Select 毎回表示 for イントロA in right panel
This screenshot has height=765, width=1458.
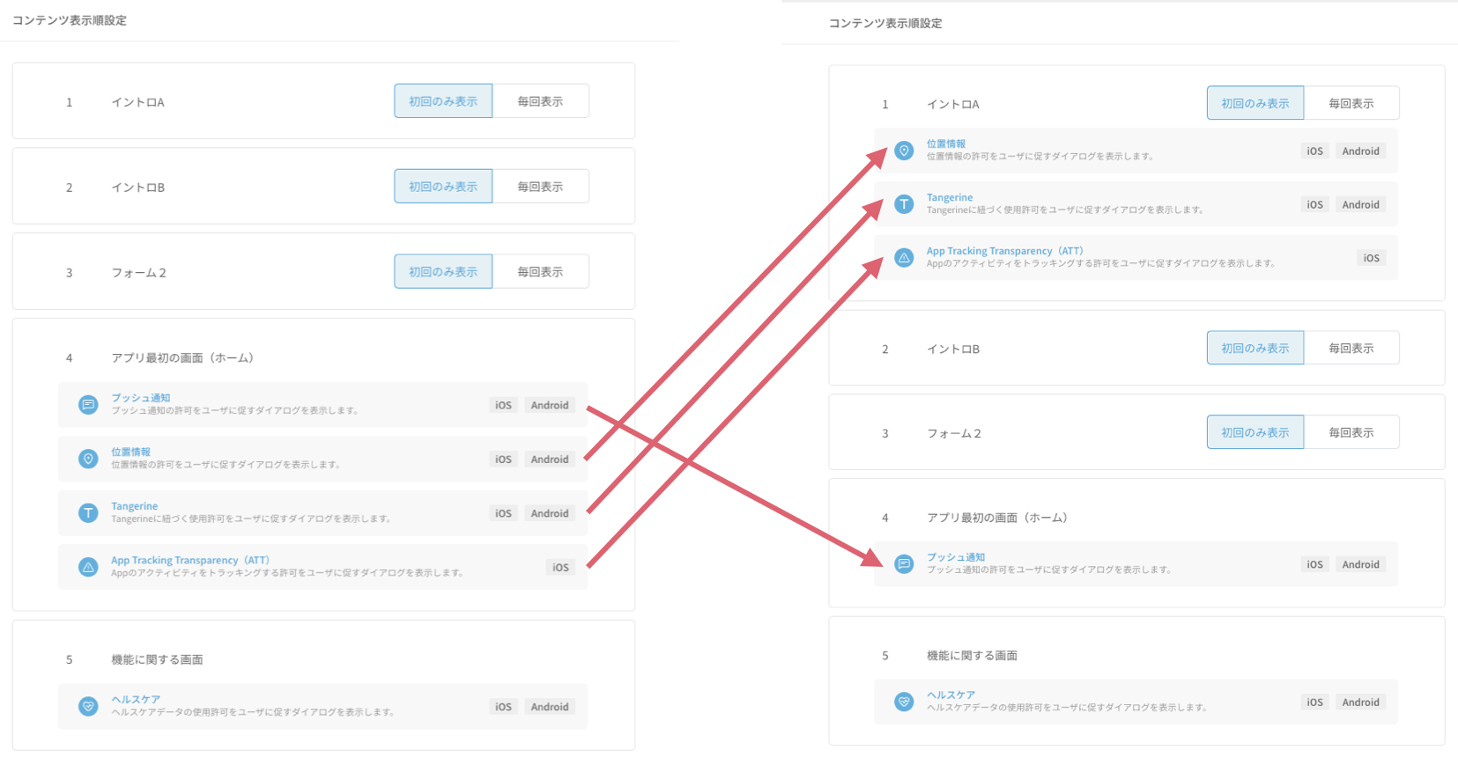click(1351, 103)
